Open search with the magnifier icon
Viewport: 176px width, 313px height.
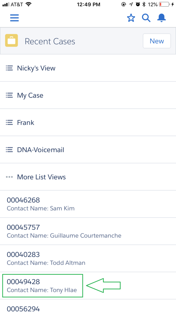[146, 18]
